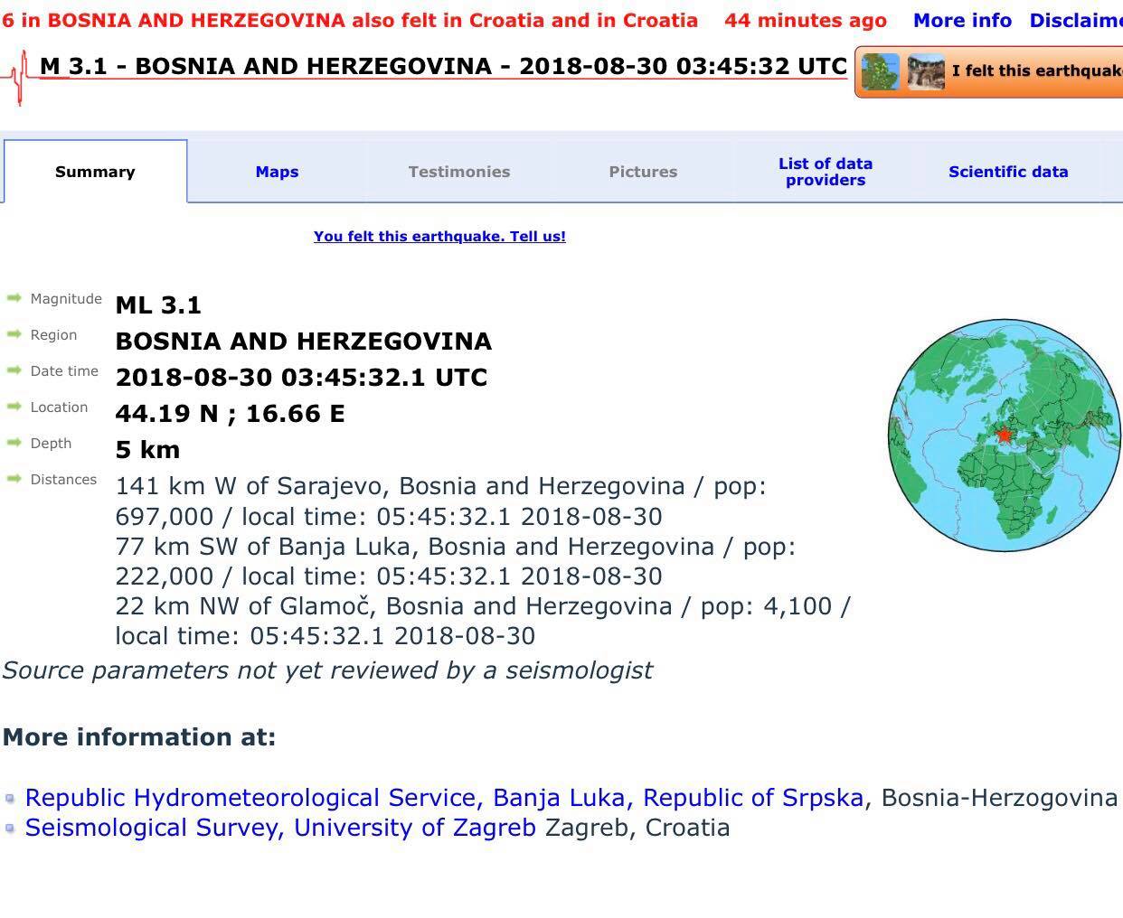Viewport: 1123px width, 918px height.
Task: Click the More info link
Action: pos(962,21)
